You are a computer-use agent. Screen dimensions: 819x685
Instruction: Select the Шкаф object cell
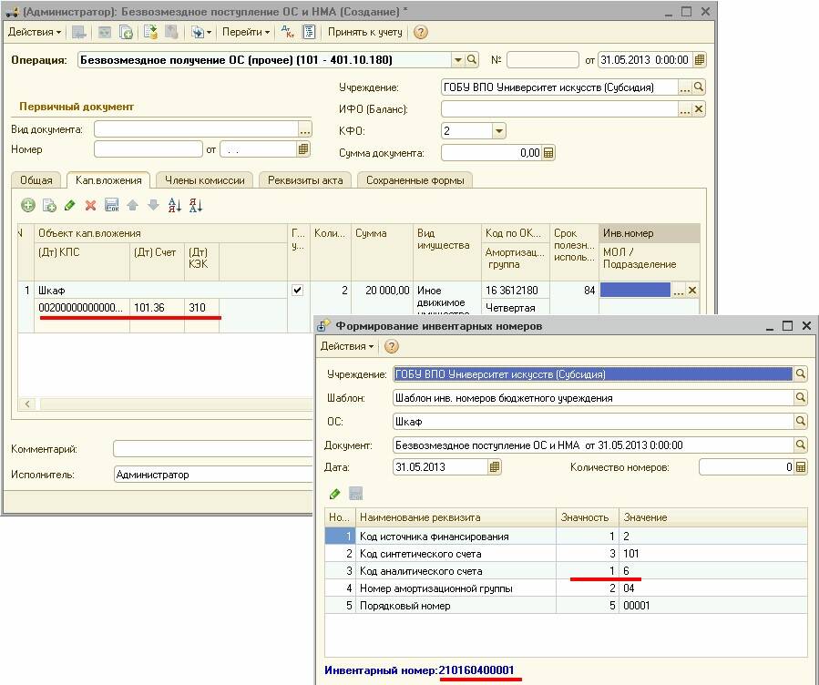click(x=160, y=291)
